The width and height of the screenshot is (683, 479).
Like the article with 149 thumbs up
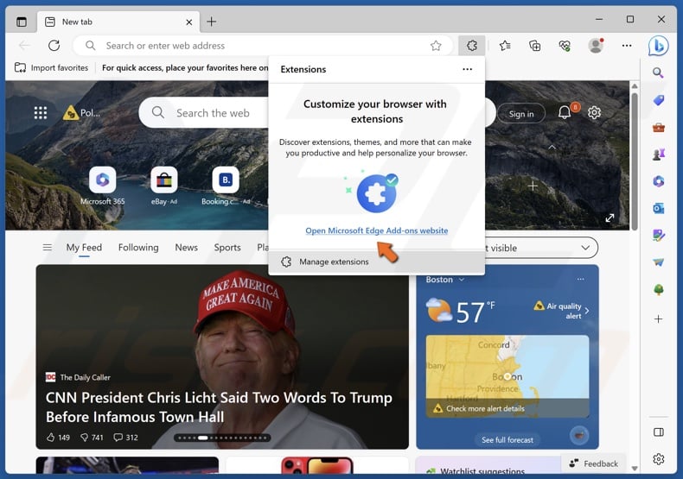(58, 438)
